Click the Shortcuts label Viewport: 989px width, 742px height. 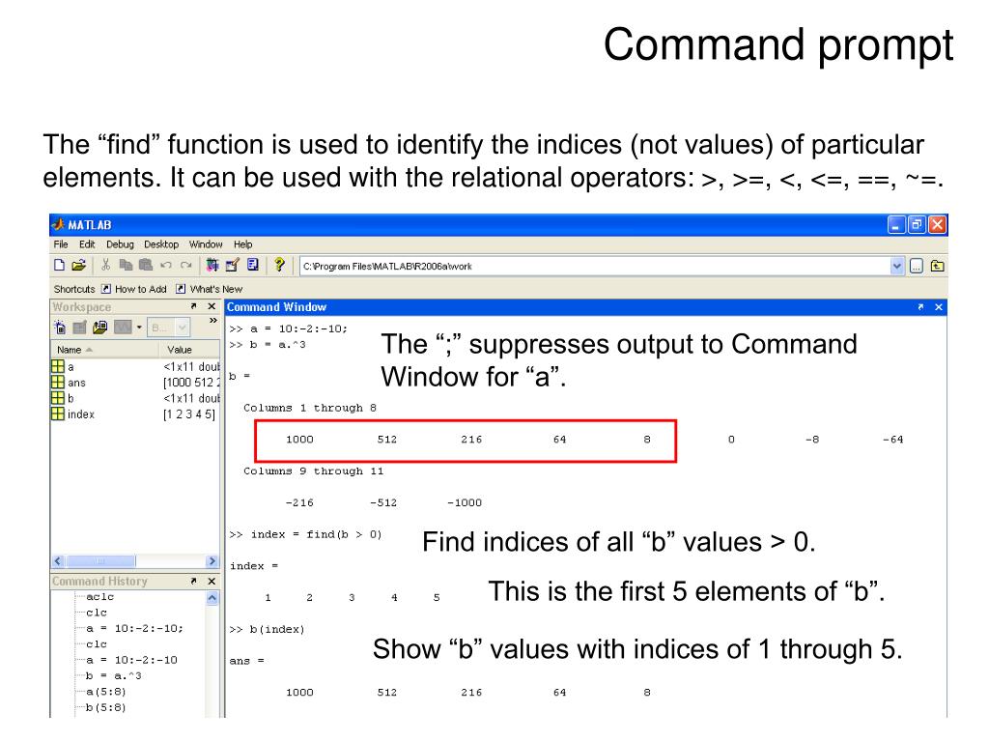73,289
